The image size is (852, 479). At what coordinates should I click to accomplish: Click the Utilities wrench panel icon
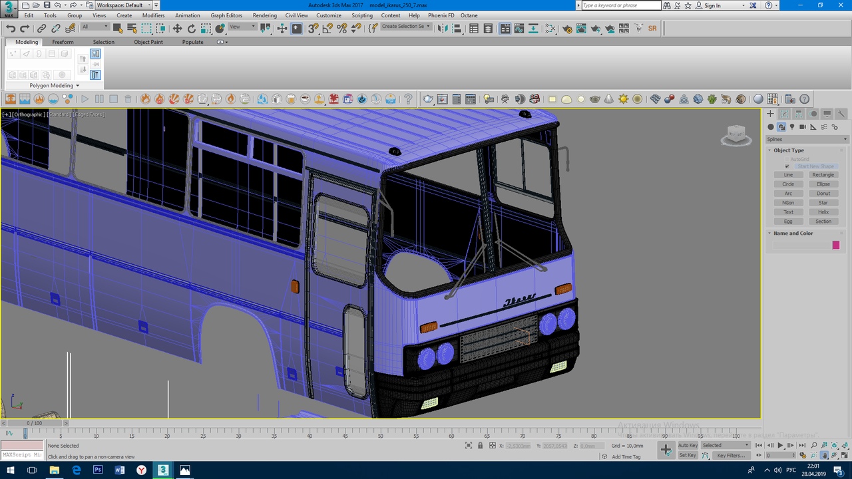click(x=841, y=114)
